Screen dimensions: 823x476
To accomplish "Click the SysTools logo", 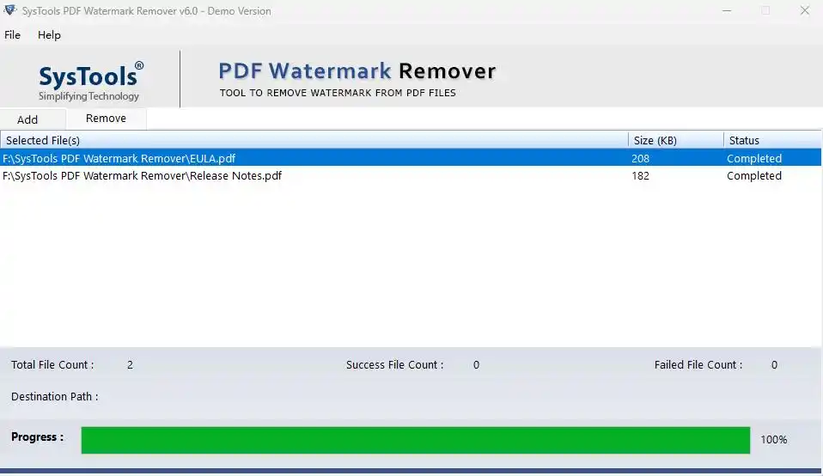I will (90, 81).
